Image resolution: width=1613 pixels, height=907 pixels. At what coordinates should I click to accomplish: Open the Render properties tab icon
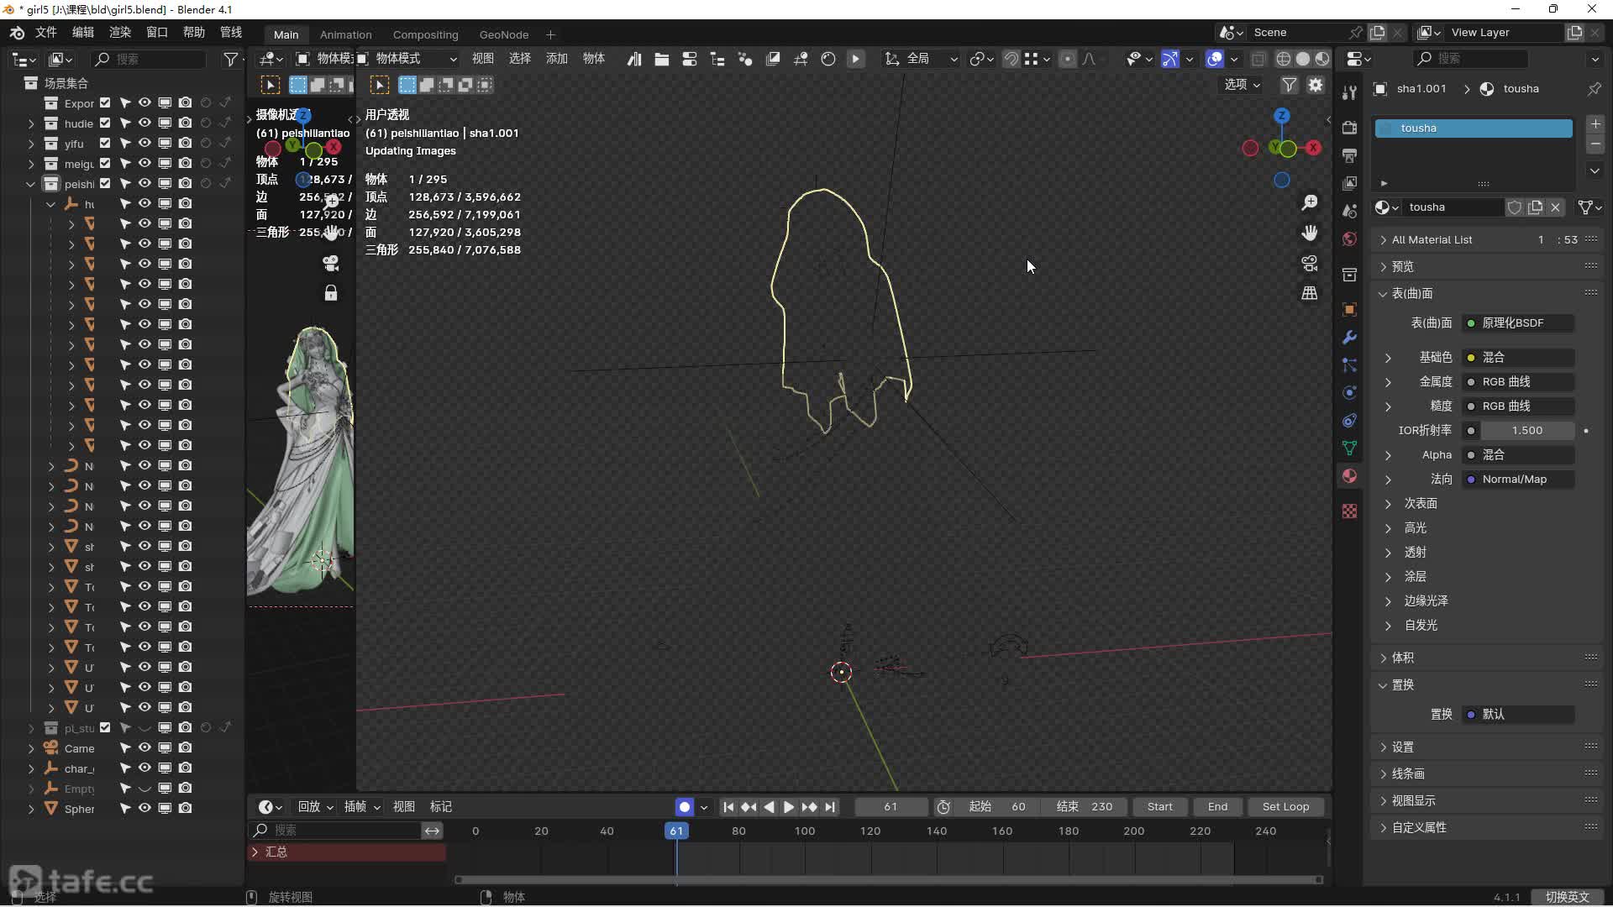point(1349,128)
